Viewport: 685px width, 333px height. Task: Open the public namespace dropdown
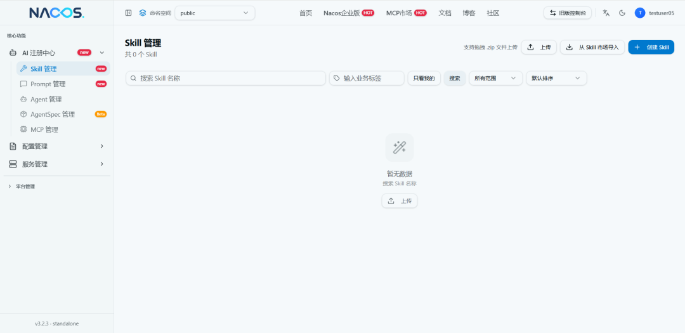point(214,13)
